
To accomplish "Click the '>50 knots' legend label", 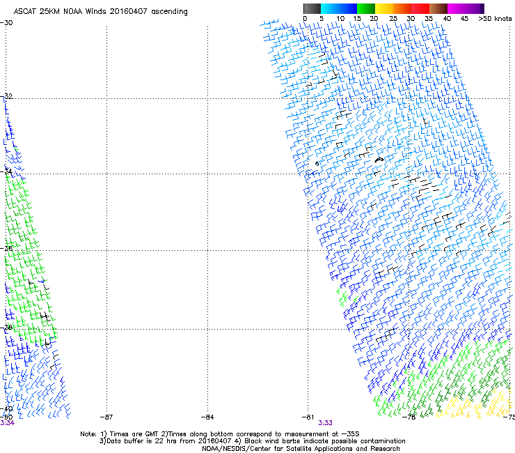I will 495,19.
